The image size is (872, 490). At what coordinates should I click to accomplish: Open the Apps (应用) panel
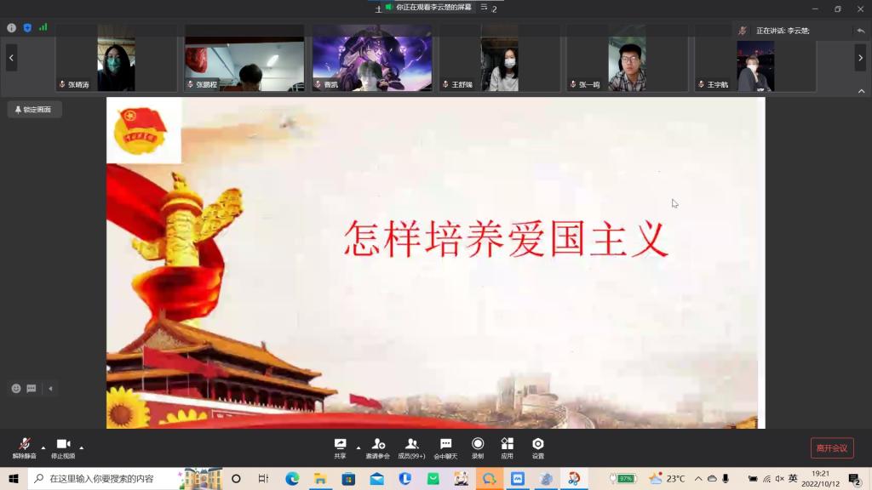pos(507,447)
